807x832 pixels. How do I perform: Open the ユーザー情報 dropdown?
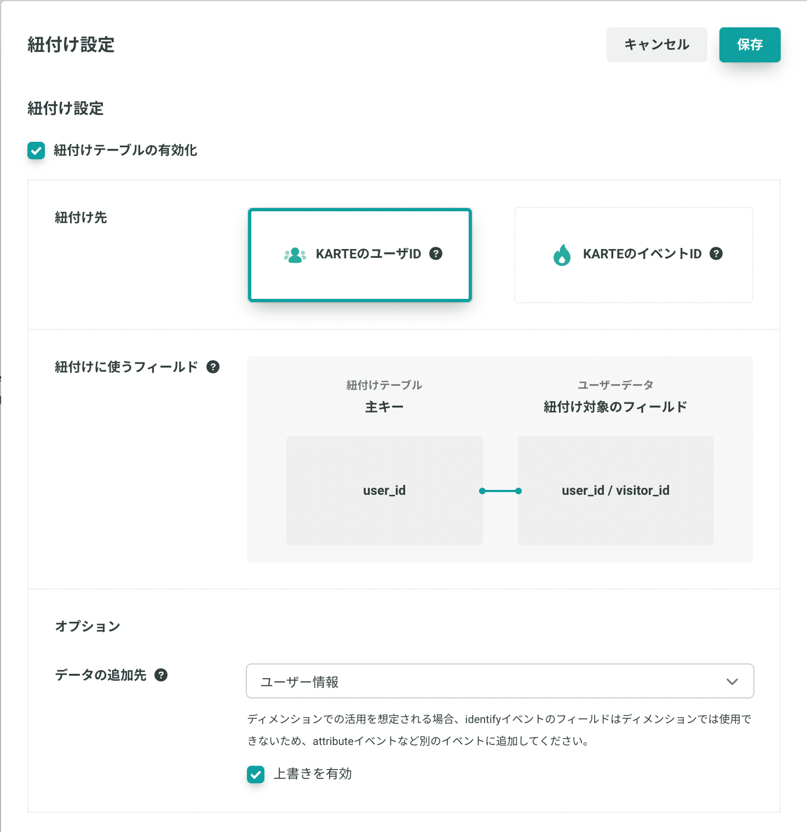pyautogui.click(x=500, y=681)
